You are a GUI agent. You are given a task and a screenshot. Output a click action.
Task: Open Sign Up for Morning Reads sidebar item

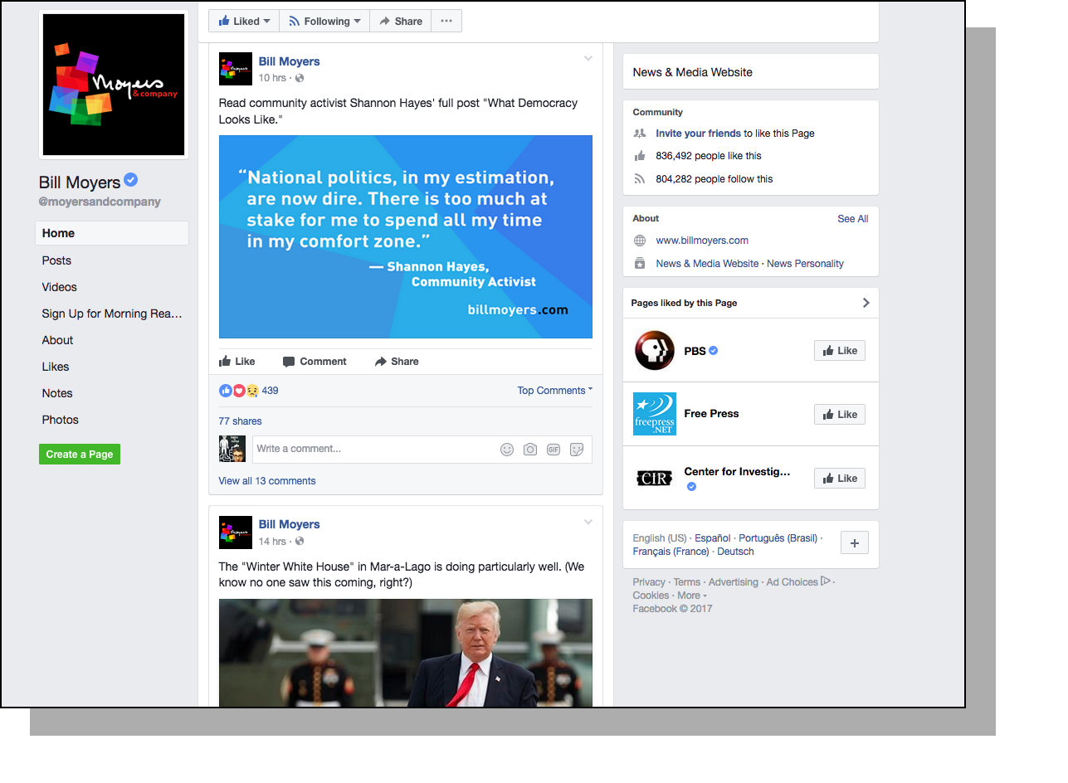(112, 314)
